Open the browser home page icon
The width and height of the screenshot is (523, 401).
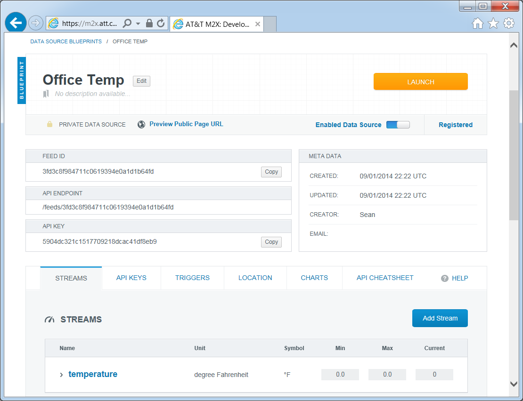478,23
